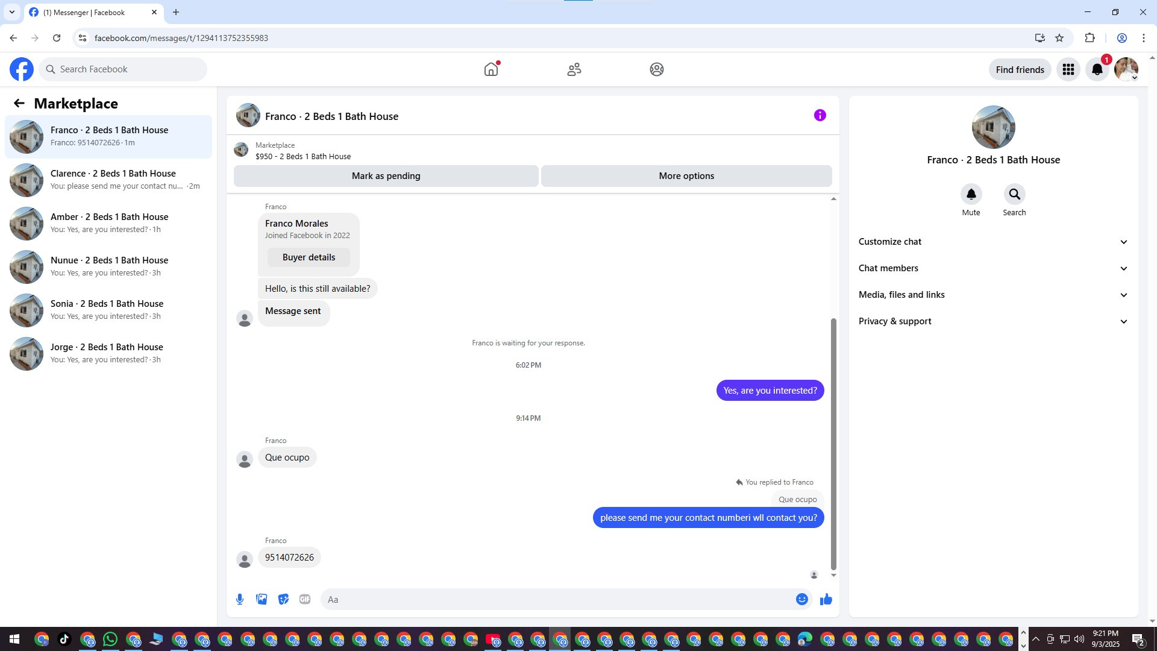Screen dimensions: 1157x651
Task: Go back using the Marketplace back arrow
Action: click(x=19, y=104)
